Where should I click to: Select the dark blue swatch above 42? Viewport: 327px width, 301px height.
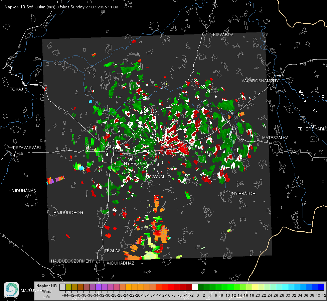coord(321,287)
